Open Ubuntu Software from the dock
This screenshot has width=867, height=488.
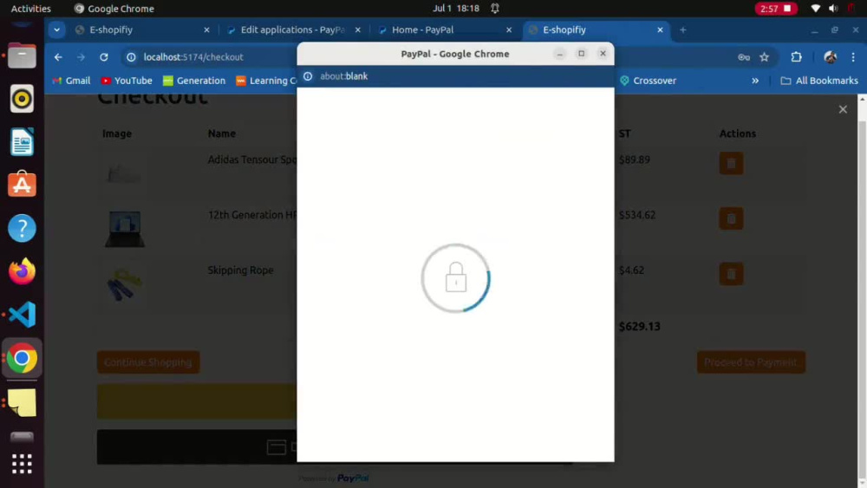pyautogui.click(x=22, y=185)
